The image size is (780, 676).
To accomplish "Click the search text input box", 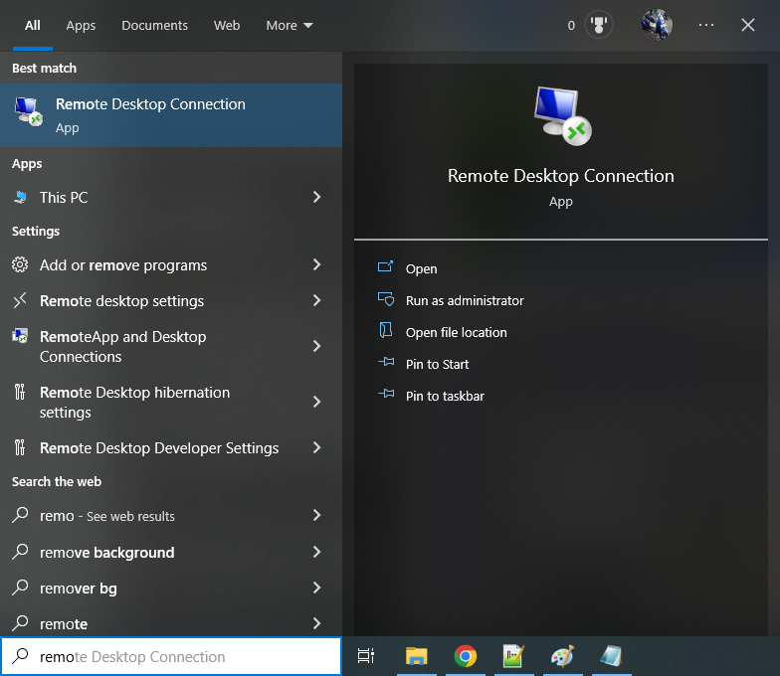I will tap(171, 656).
